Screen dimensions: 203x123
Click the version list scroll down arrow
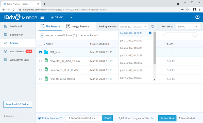pyautogui.click(x=155, y=80)
